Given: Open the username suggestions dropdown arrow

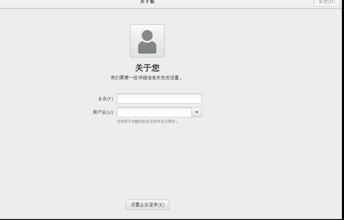Looking at the screenshot, I should pyautogui.click(x=197, y=112).
